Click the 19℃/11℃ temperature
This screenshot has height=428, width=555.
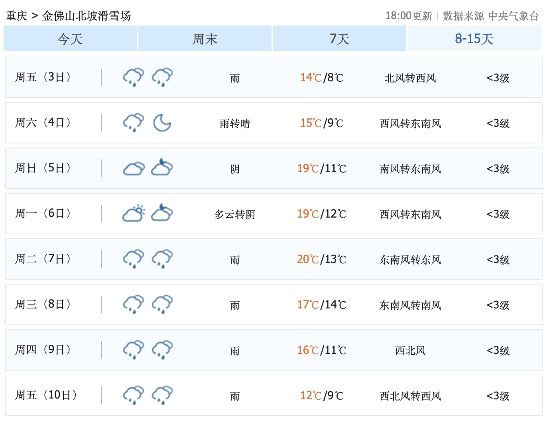pos(322,168)
